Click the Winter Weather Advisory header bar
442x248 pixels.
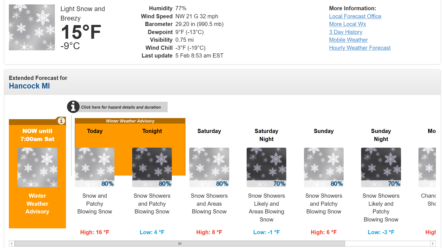tap(130, 121)
